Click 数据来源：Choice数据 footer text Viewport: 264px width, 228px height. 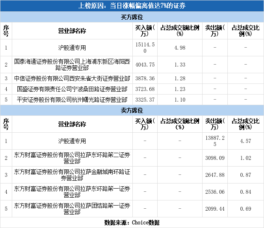(132, 222)
